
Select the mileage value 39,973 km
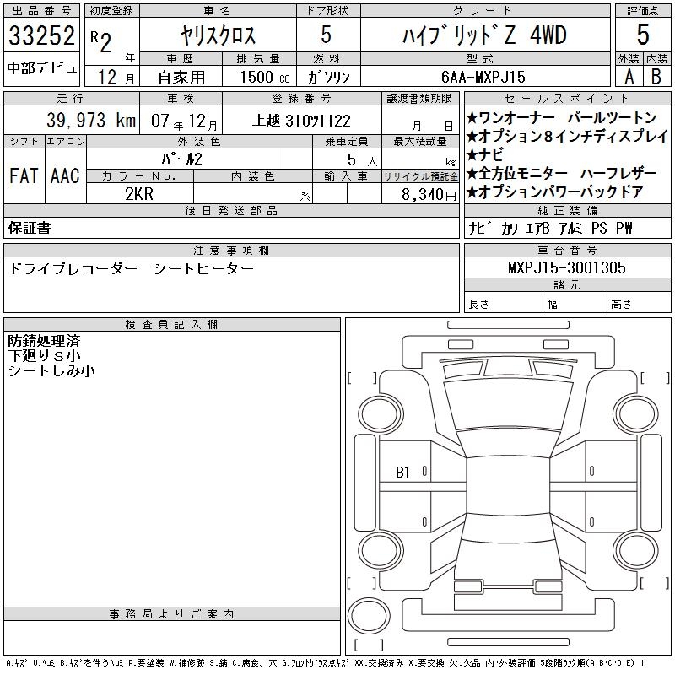coord(91,120)
